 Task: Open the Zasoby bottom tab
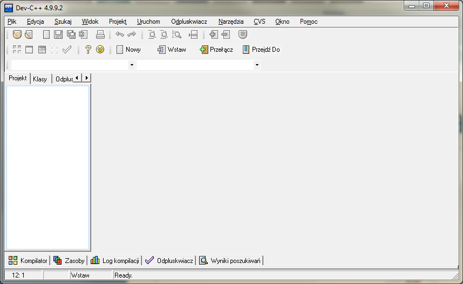coord(69,260)
